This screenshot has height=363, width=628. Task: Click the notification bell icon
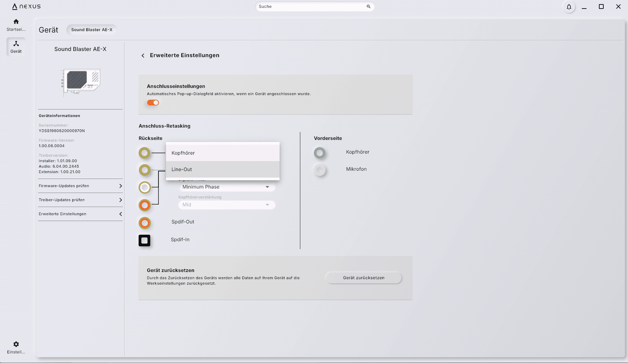coord(569,7)
